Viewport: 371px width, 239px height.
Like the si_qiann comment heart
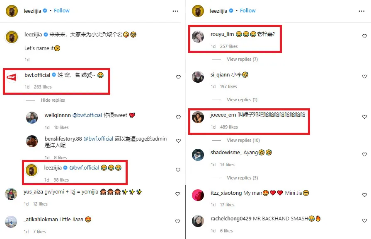pyautogui.click(x=364, y=76)
